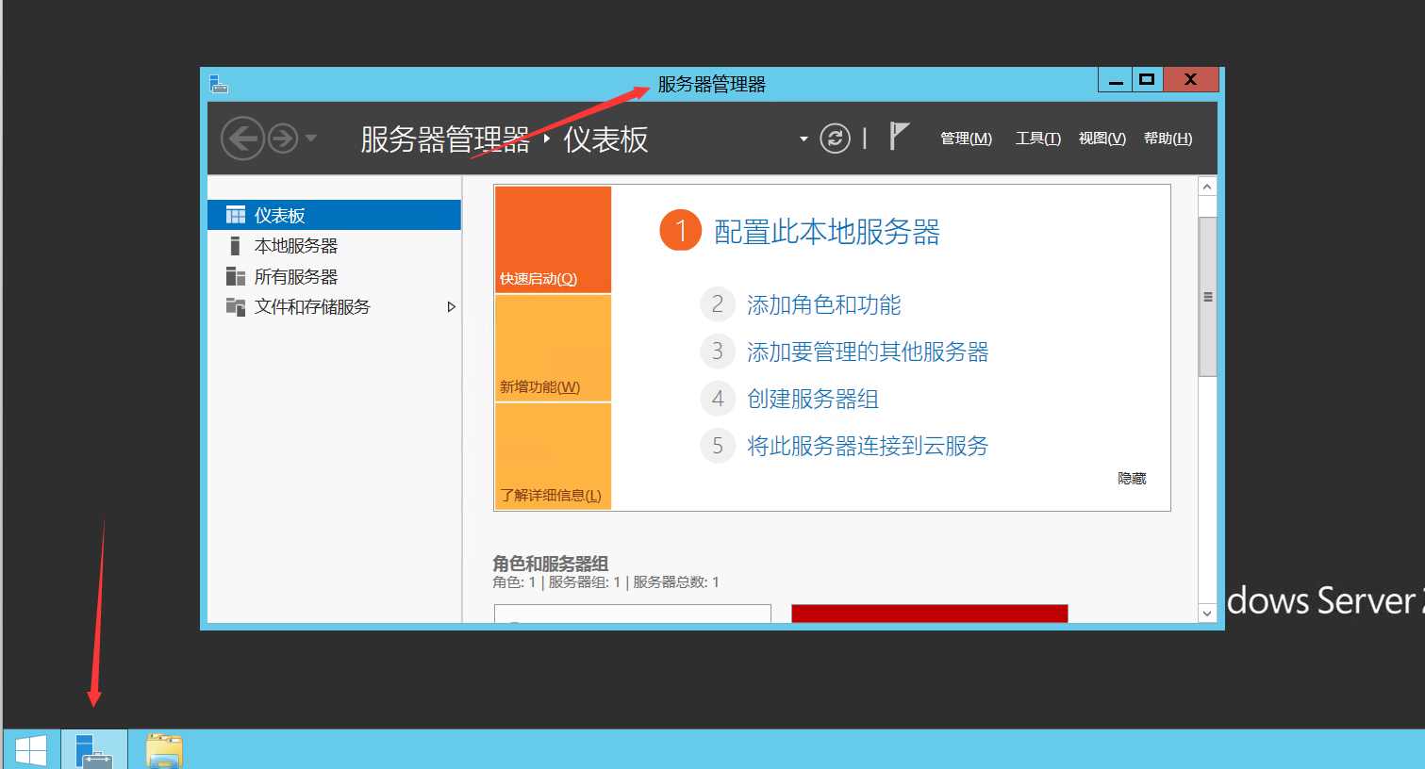Select the 仪表板 dashboard icon in sidebar
The width and height of the screenshot is (1425, 769).
point(234,214)
